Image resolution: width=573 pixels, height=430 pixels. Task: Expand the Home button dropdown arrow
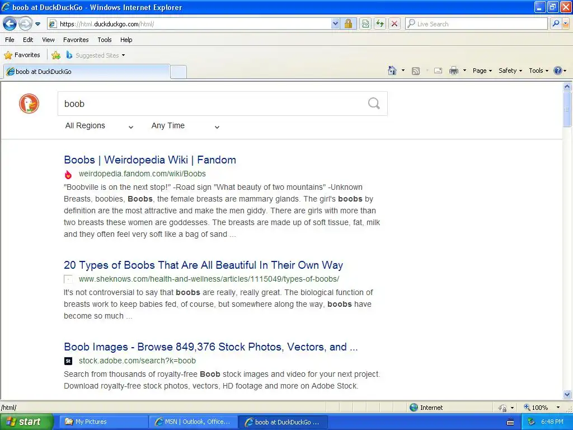[403, 71]
